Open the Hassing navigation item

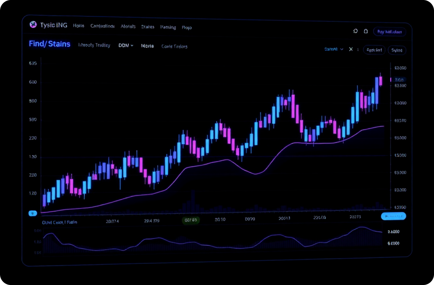pyautogui.click(x=168, y=27)
